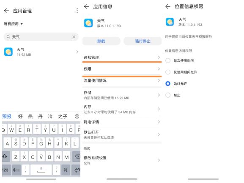Click the search magnifier icon
Viewport: 244px width, 183px height.
click(x=8, y=37)
